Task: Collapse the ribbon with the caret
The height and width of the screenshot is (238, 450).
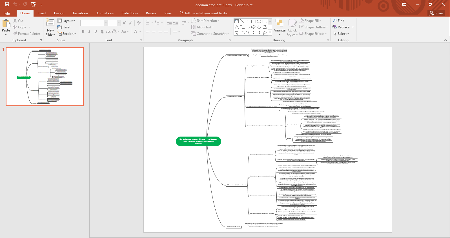Action: click(x=445, y=40)
